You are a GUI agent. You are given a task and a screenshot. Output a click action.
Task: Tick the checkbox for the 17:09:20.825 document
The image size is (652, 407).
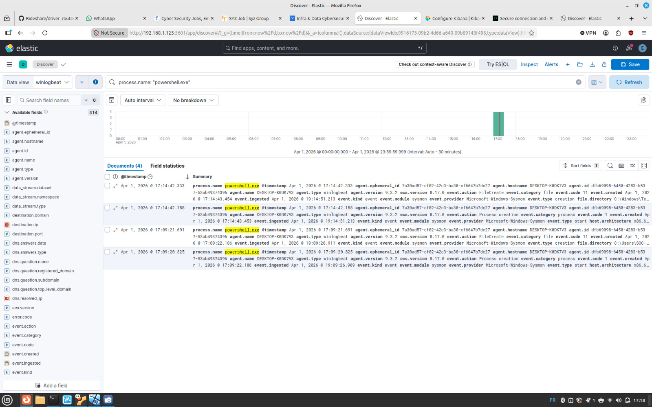107,252
